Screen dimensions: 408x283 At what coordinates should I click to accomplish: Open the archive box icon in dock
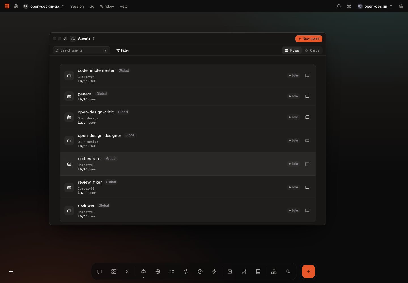230,271
